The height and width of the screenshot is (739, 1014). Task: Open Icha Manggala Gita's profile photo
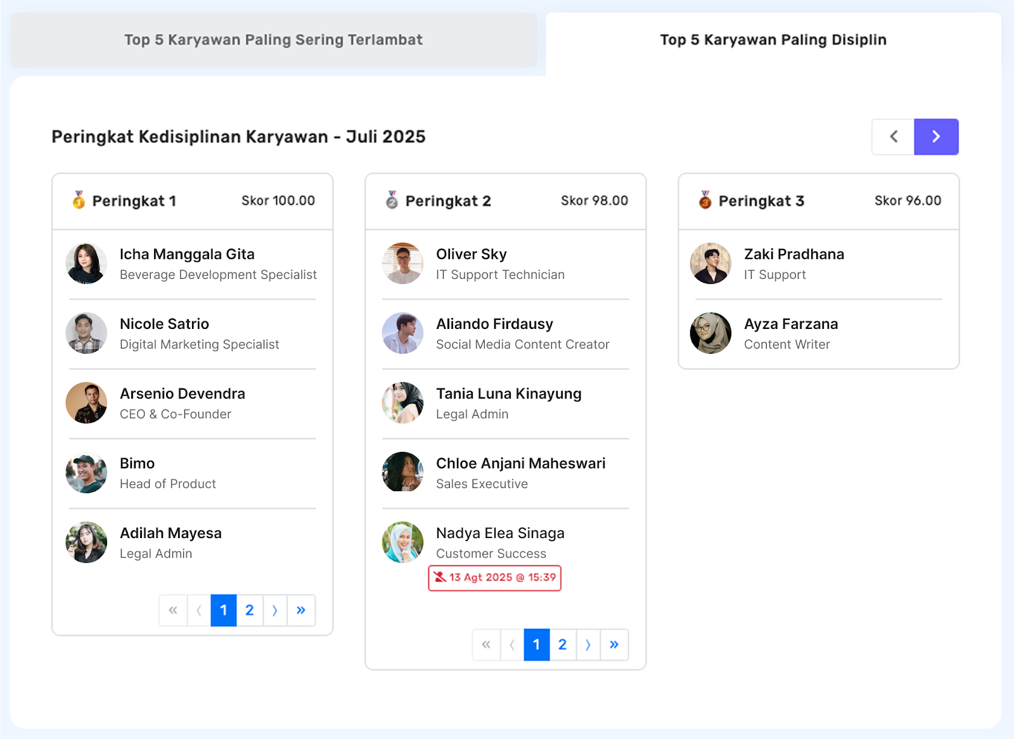[x=86, y=264]
